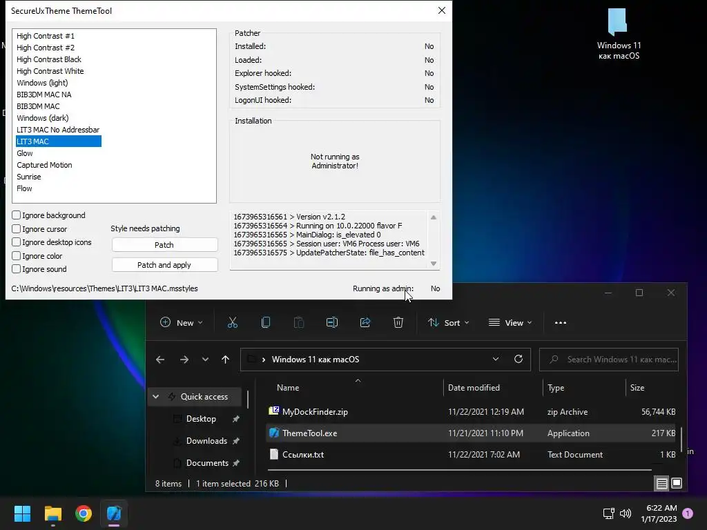Select the BIB3DM MAC NA theme
Image resolution: width=707 pixels, height=530 pixels.
[x=43, y=95]
